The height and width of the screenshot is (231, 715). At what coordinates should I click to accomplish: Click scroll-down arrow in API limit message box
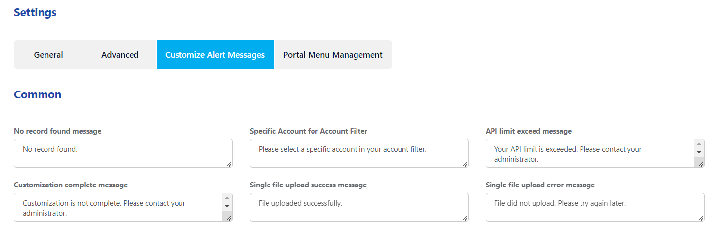click(699, 152)
